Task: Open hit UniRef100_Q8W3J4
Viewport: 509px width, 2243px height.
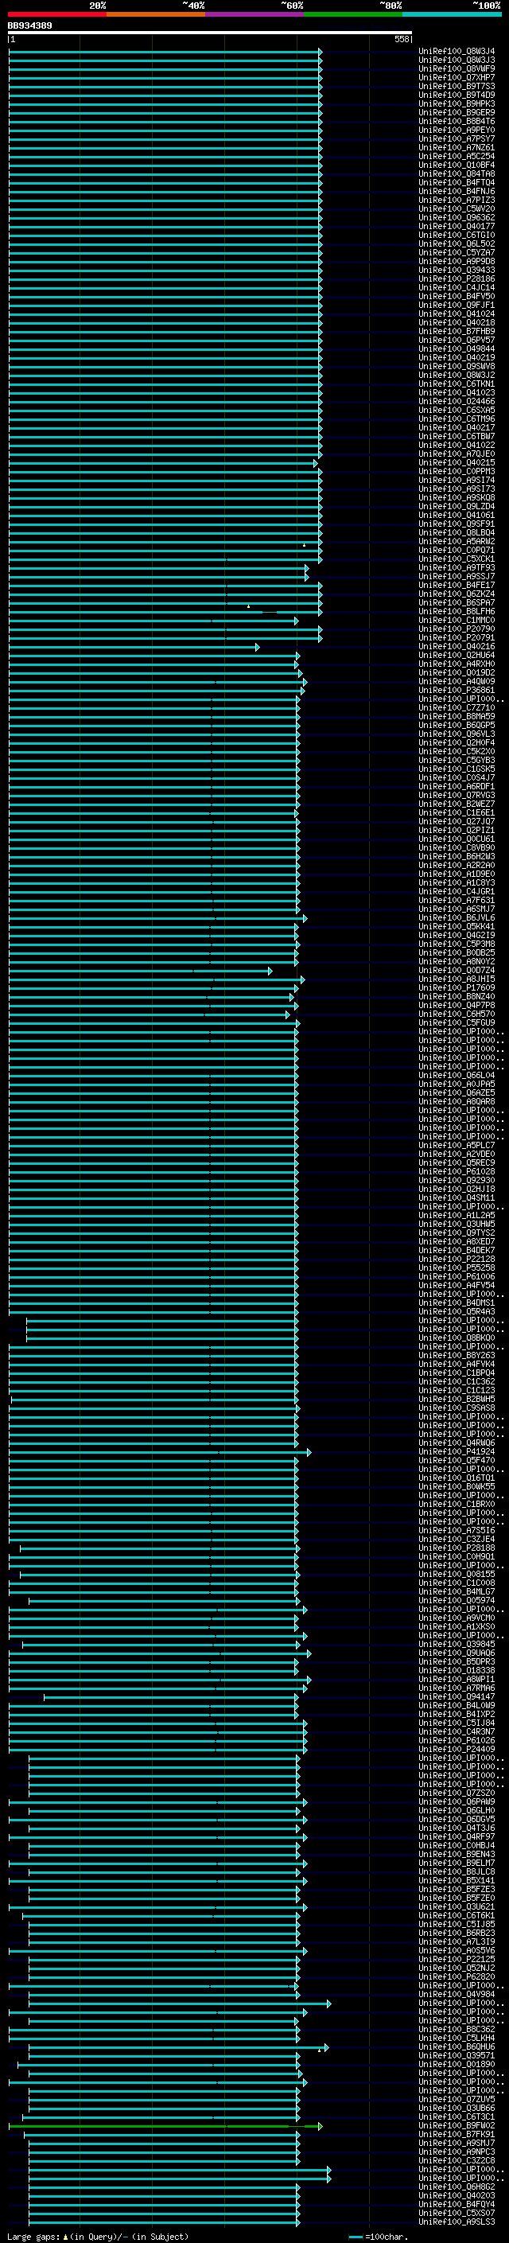Action: pos(457,53)
